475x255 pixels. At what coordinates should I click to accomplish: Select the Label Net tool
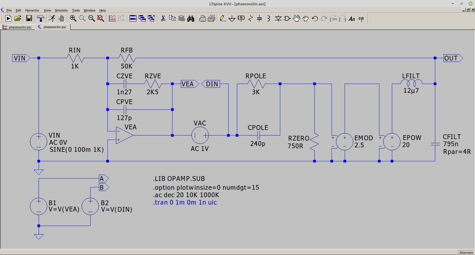coord(241,18)
